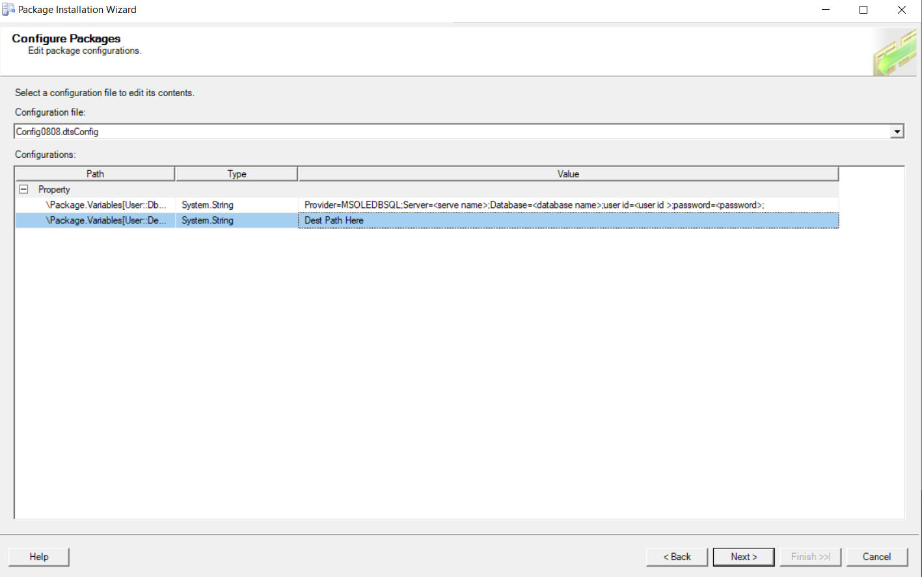Click the Next button
The width and height of the screenshot is (922, 577).
tap(743, 556)
